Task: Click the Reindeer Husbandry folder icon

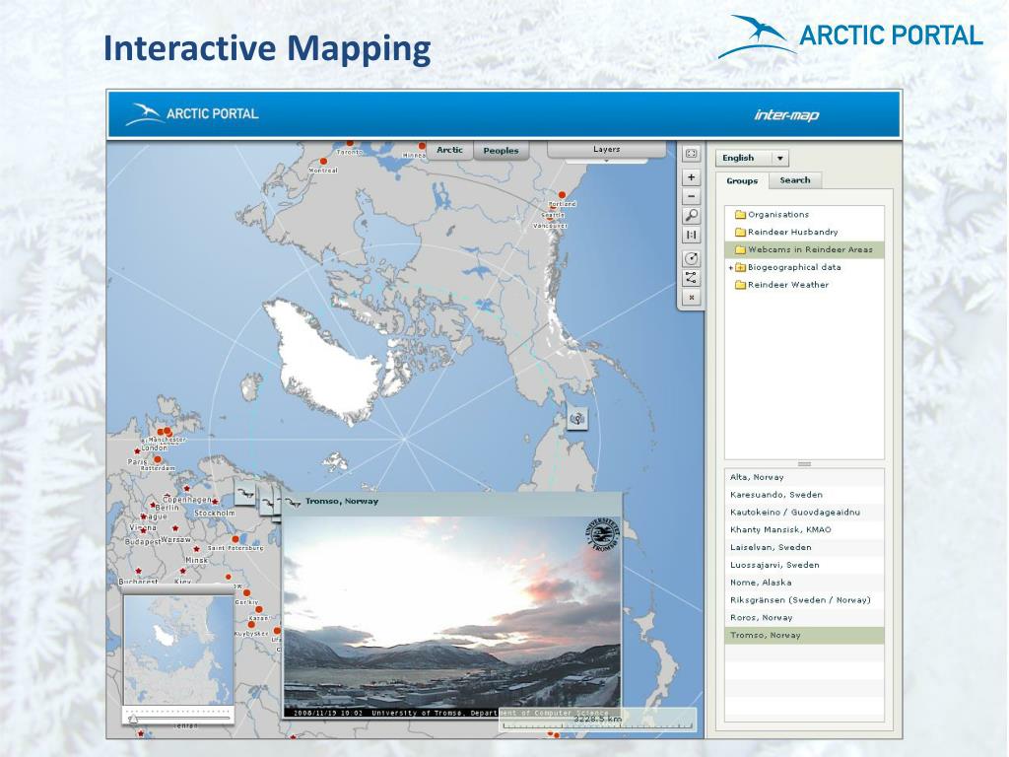Action: 740,232
